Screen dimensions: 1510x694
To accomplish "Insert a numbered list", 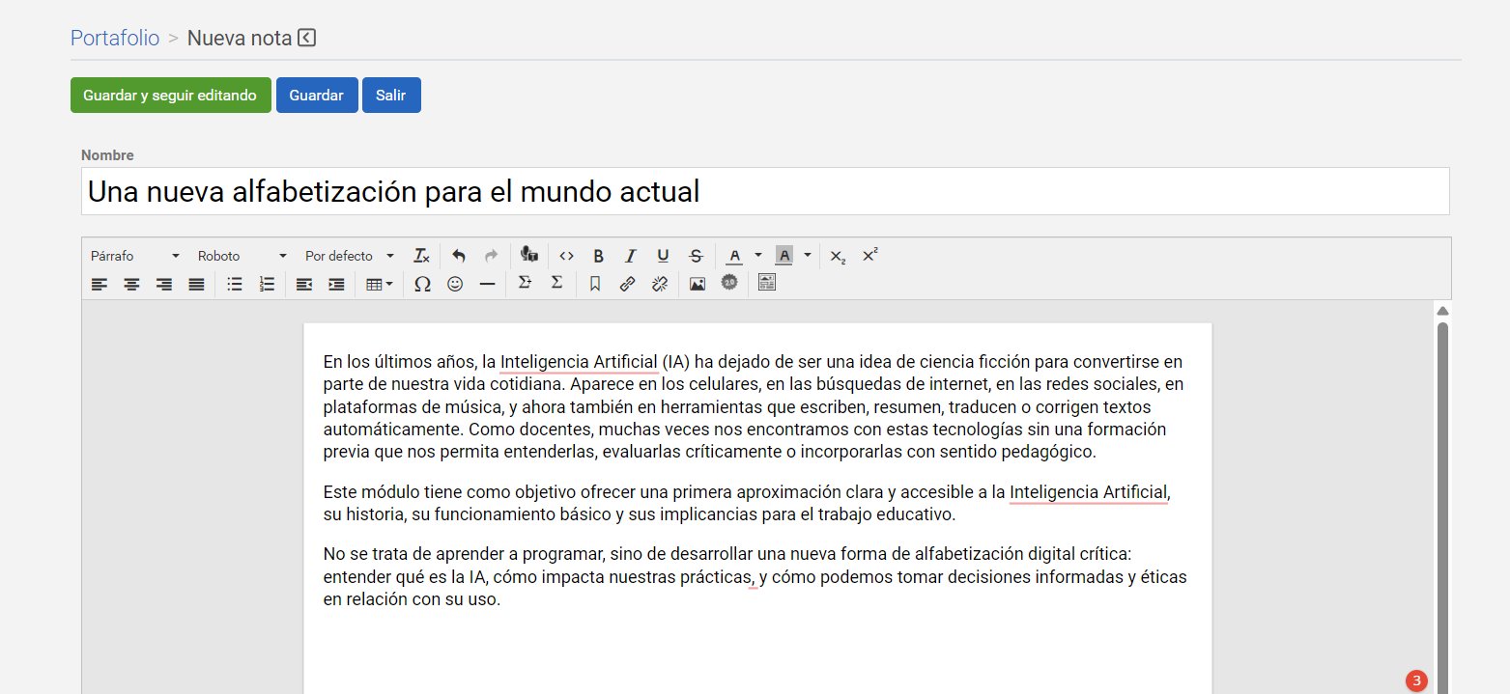I will pos(267,284).
